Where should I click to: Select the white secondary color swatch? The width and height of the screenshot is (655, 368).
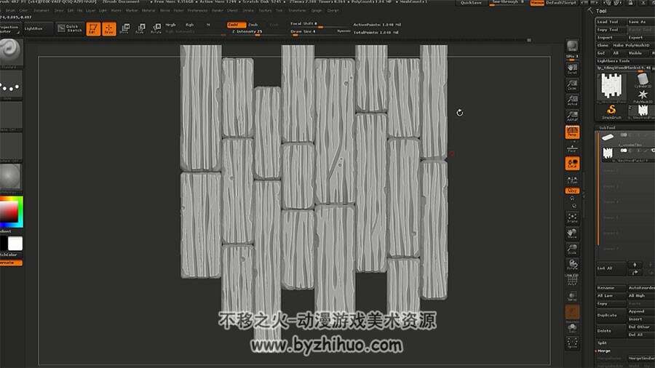(x=15, y=243)
